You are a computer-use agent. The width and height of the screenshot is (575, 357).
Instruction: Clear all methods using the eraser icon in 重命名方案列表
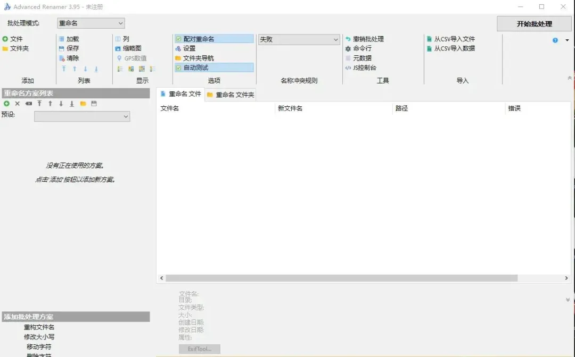[x=29, y=104]
